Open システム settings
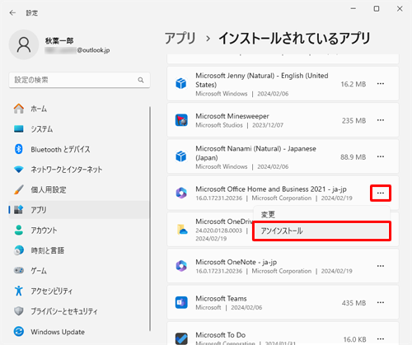The image size is (412, 345). pos(79,129)
